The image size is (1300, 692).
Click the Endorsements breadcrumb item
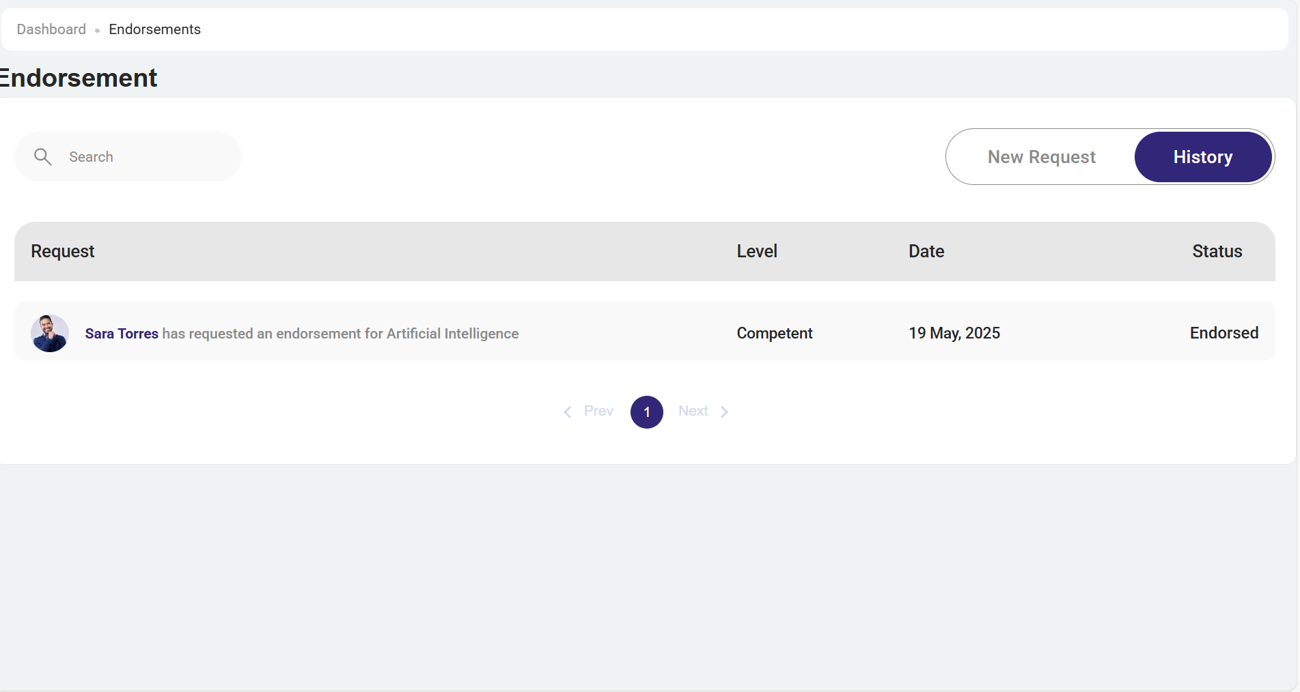point(154,29)
